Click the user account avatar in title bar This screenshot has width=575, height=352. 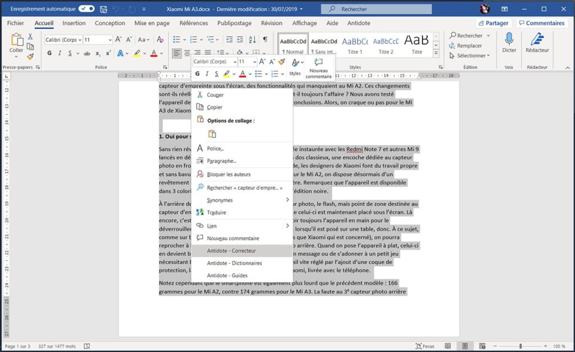(x=485, y=9)
